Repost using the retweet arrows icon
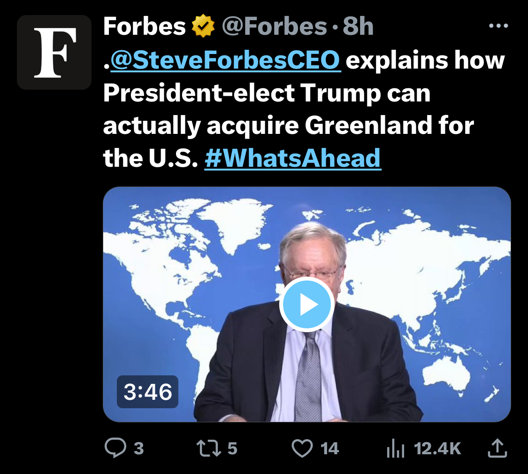This screenshot has height=474, width=528. pos(210,448)
